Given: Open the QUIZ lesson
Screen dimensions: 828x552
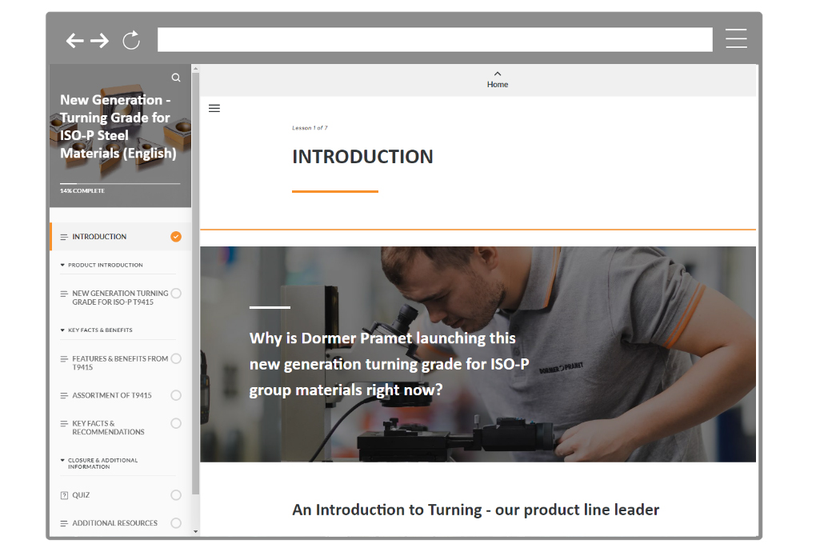Looking at the screenshot, I should coord(81,495).
